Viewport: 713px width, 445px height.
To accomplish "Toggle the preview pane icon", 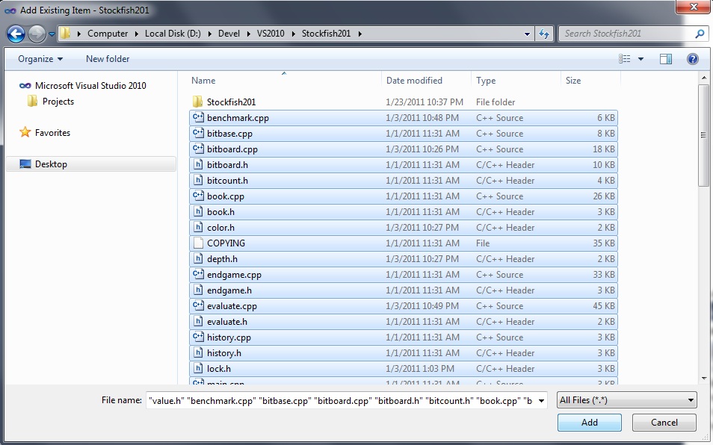I will point(666,59).
